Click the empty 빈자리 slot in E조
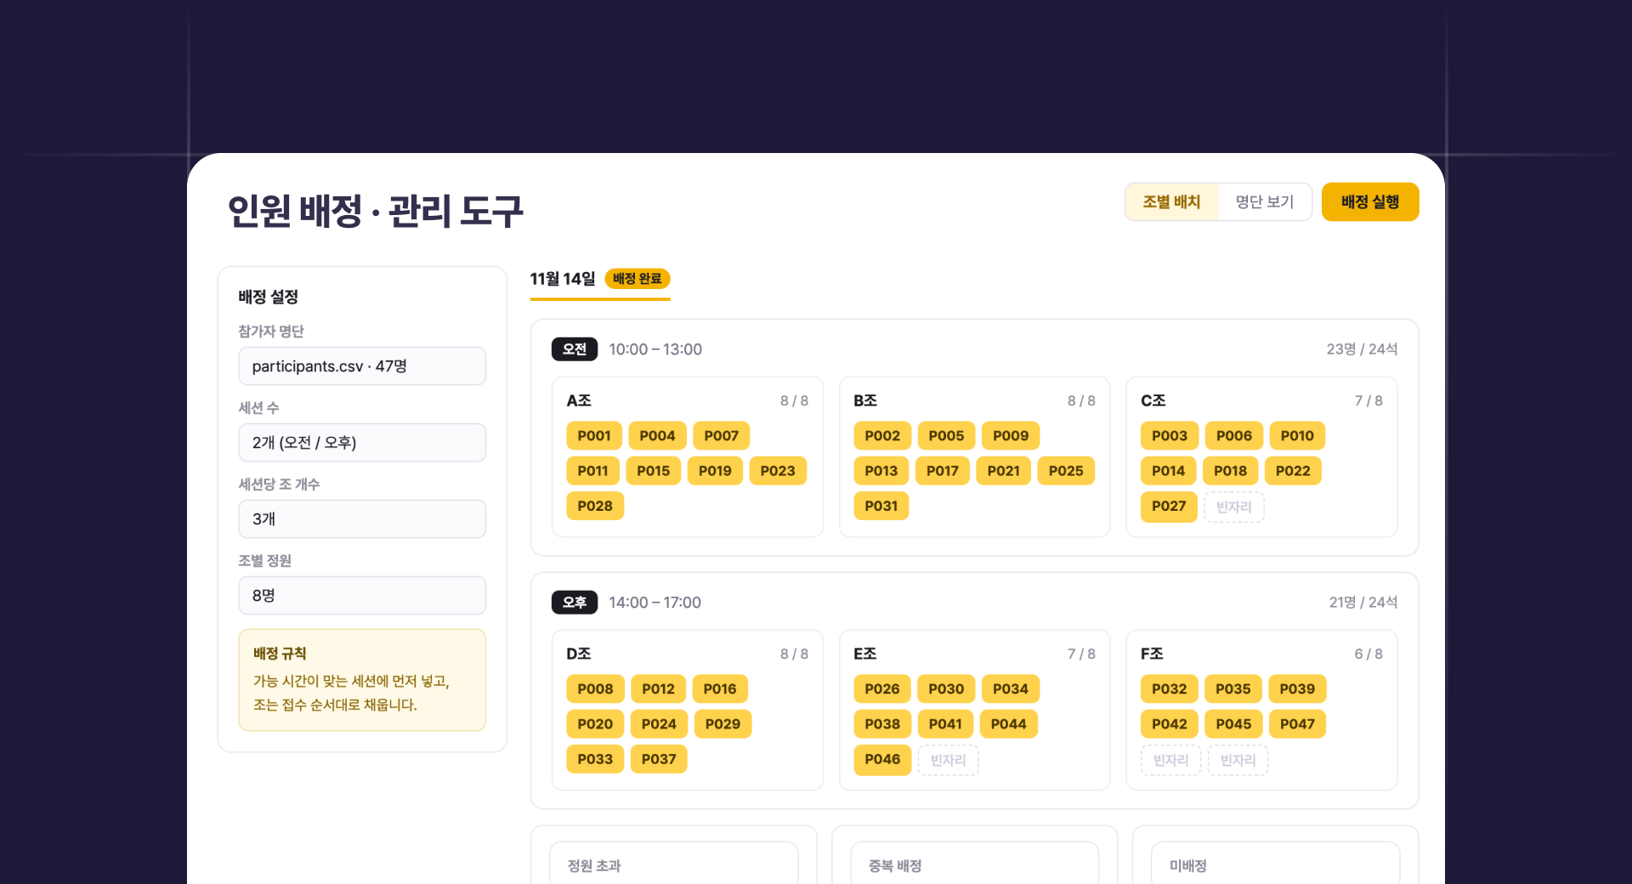The image size is (1632, 884). click(949, 761)
